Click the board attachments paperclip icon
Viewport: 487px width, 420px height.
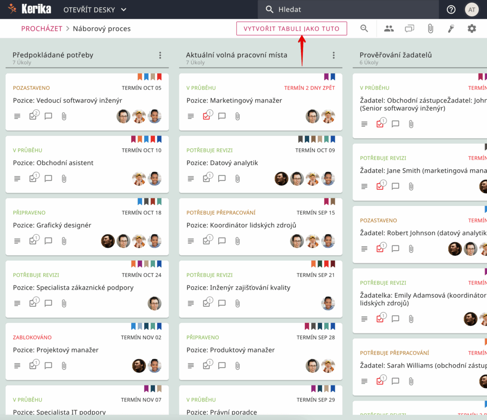click(x=430, y=29)
